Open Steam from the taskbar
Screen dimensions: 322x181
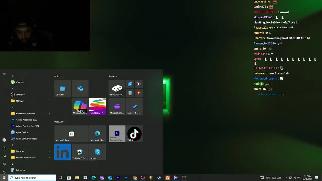click(159, 178)
